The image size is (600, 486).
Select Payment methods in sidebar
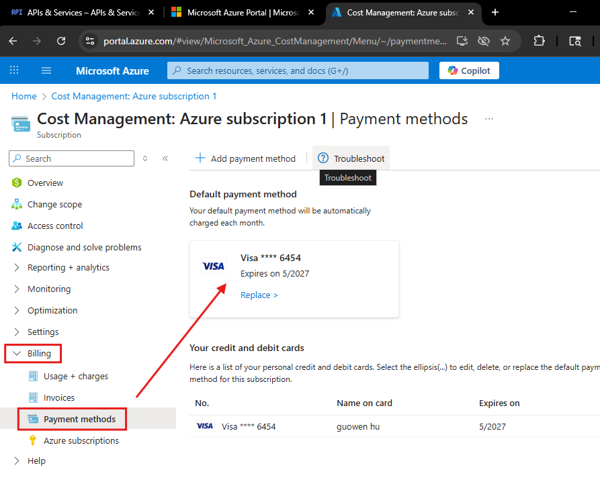coord(79,419)
